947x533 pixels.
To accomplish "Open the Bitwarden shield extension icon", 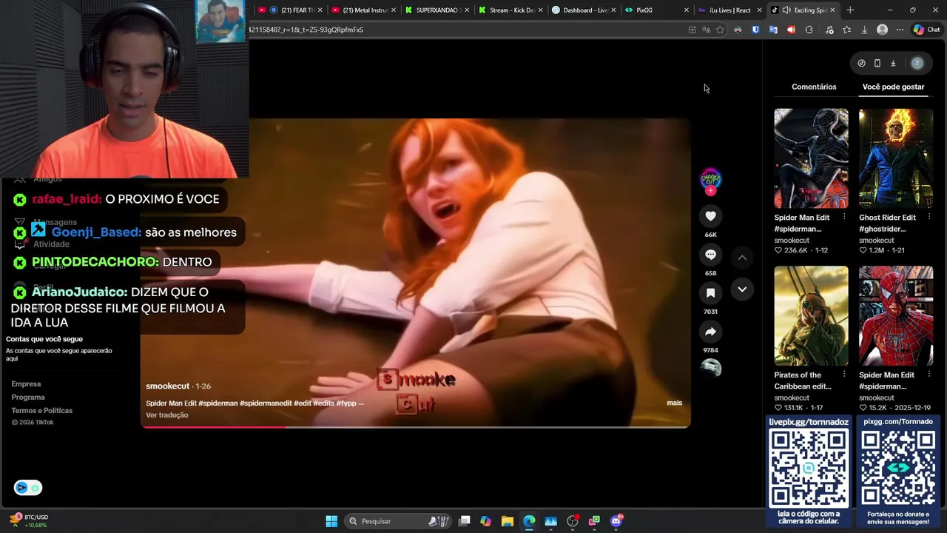I will [755, 30].
